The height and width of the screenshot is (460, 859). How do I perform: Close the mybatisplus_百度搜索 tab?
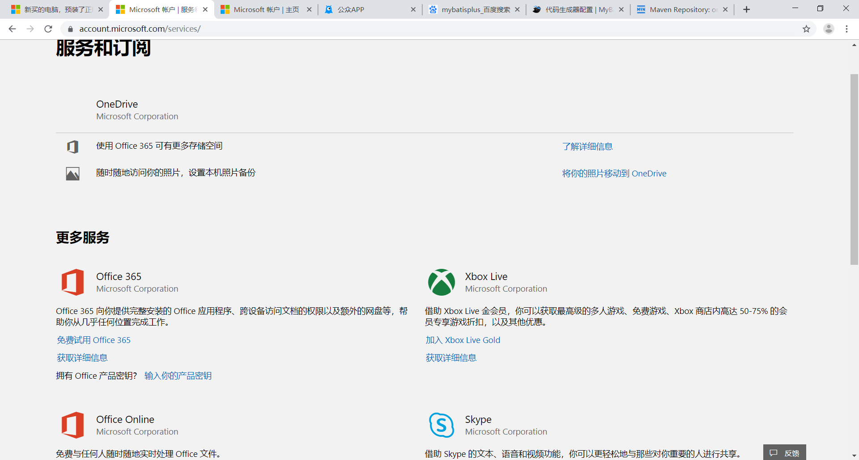pos(517,9)
